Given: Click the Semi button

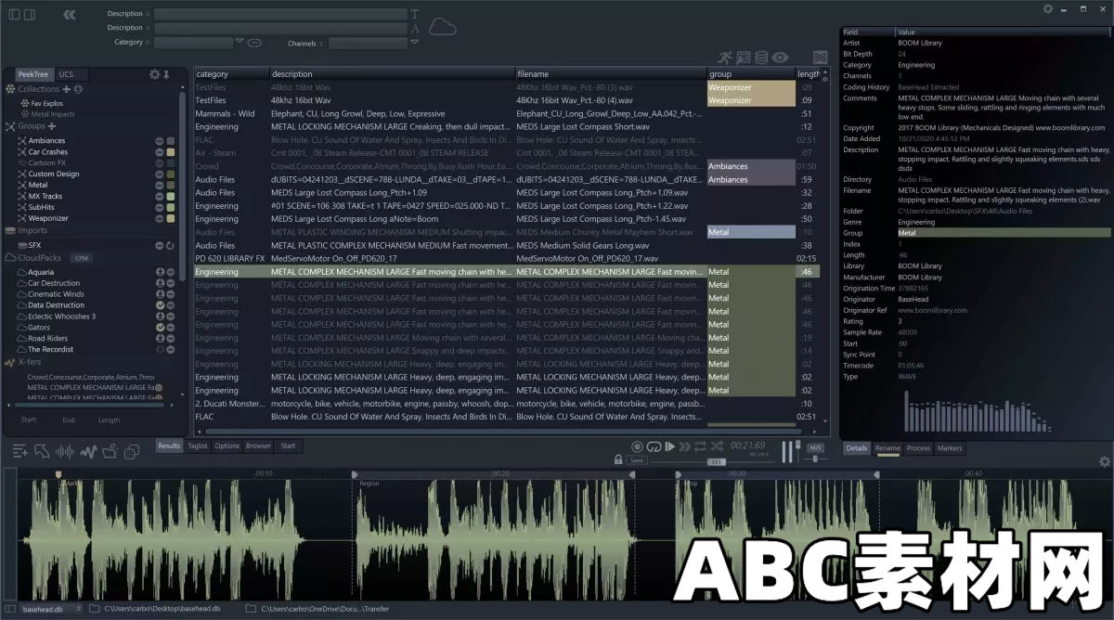Looking at the screenshot, I should coord(637,460).
